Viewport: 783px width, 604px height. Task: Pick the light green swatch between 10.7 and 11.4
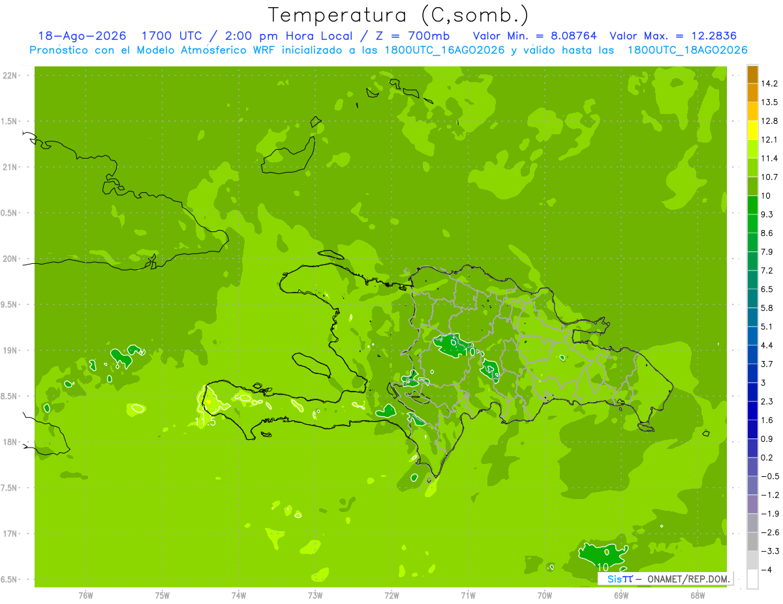752,167
